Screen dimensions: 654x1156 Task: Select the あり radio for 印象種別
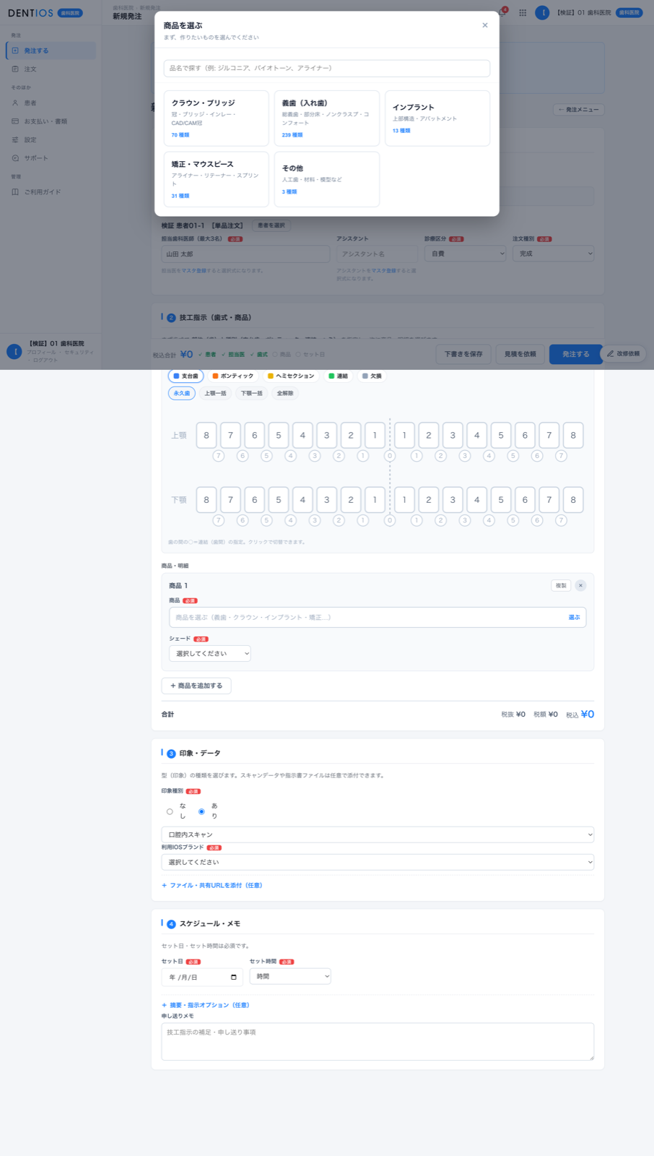point(201,811)
